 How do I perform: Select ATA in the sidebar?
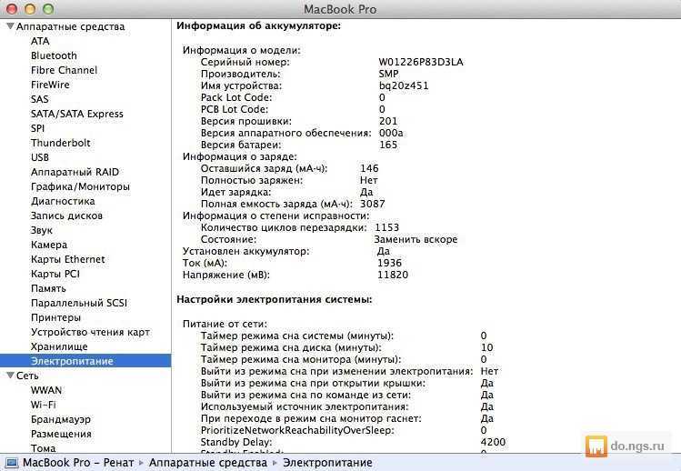point(40,41)
